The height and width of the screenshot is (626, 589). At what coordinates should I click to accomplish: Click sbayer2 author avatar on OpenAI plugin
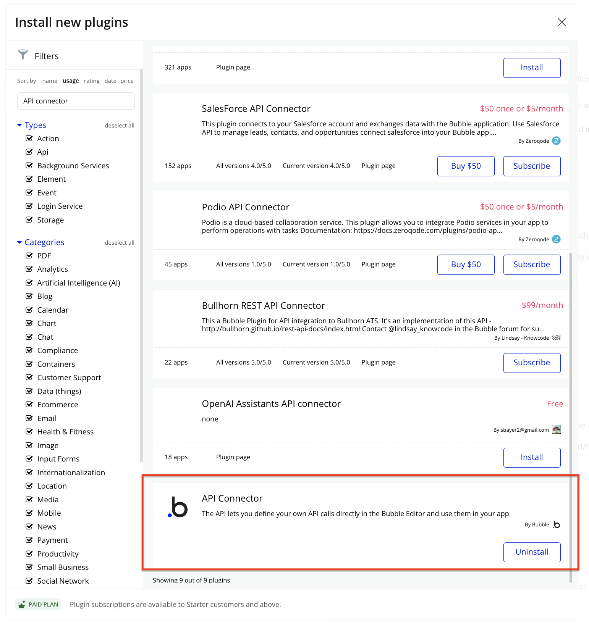tap(557, 430)
